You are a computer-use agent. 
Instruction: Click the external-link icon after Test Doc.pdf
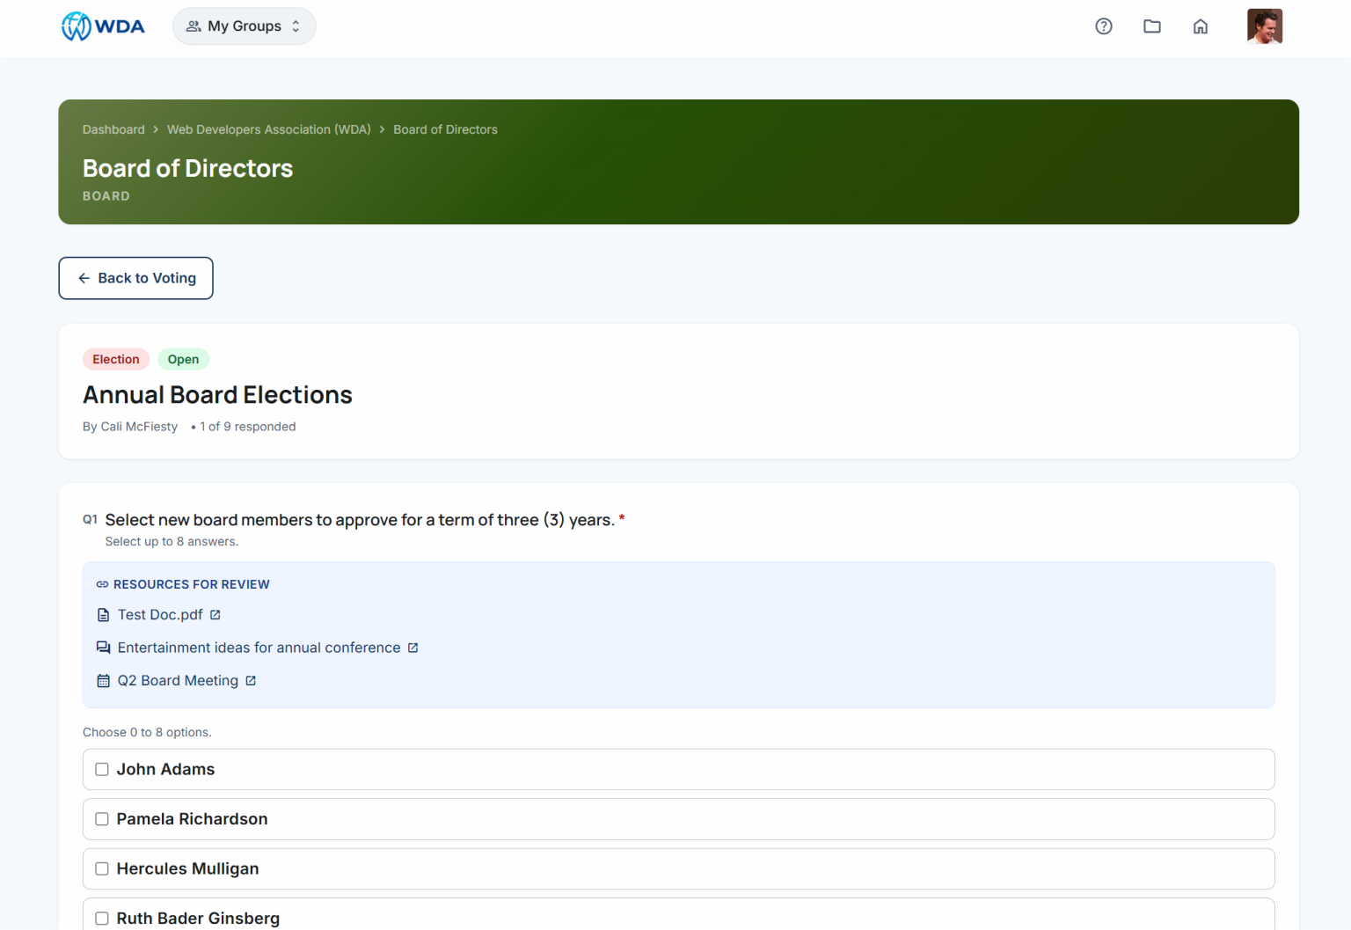pos(215,615)
